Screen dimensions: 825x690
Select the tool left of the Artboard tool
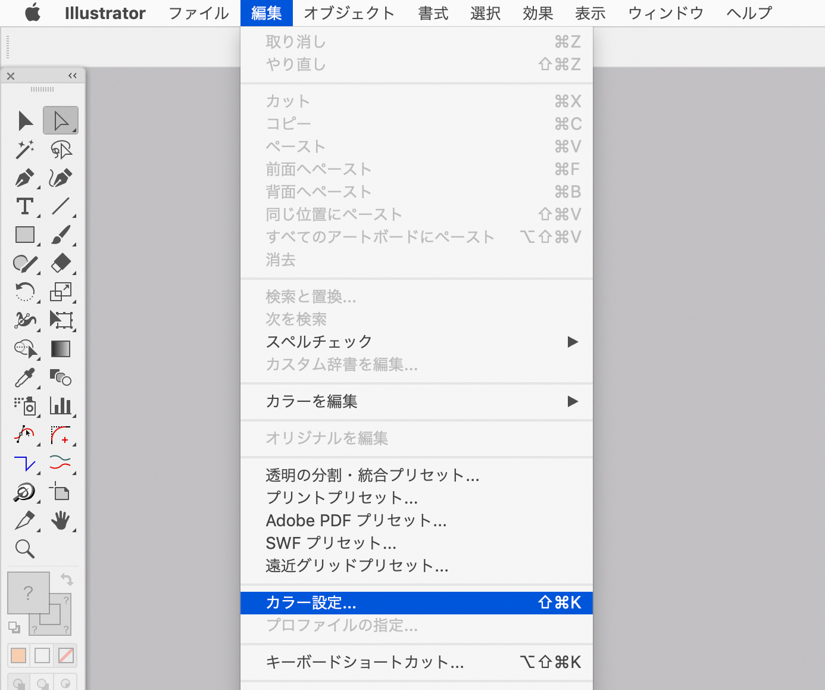(x=25, y=492)
